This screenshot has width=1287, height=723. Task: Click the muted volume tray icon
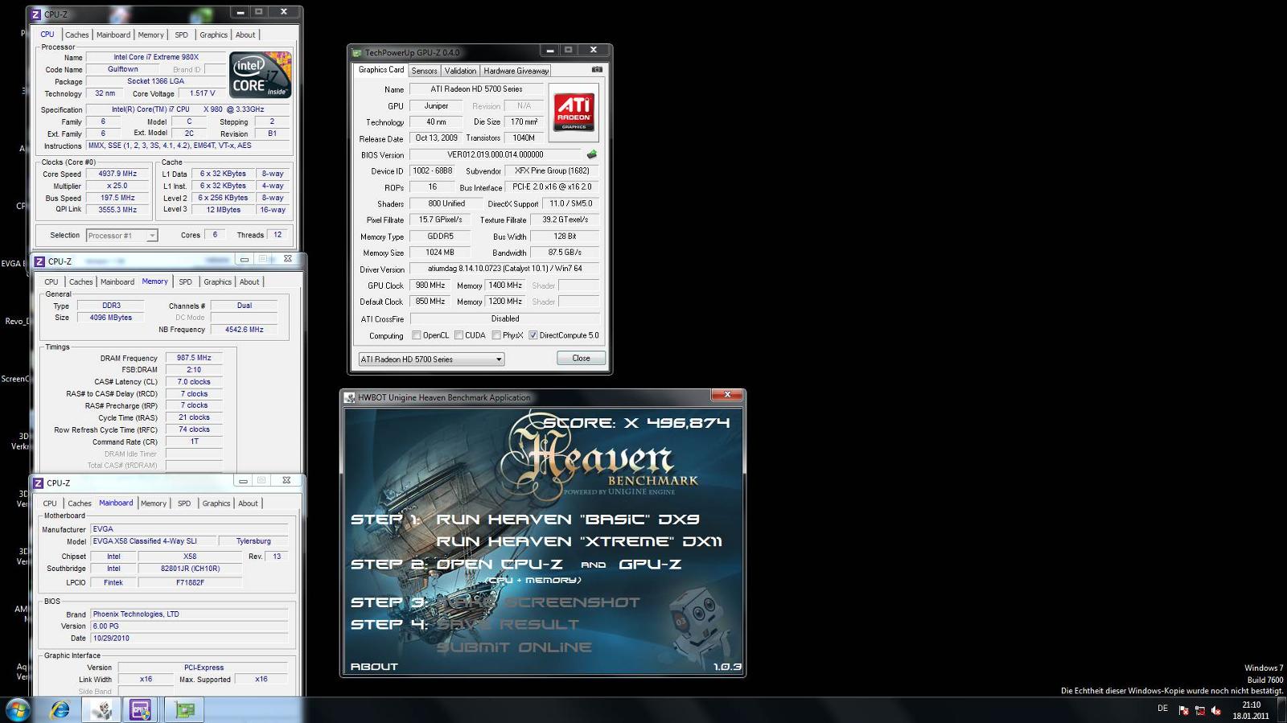pos(1215,710)
